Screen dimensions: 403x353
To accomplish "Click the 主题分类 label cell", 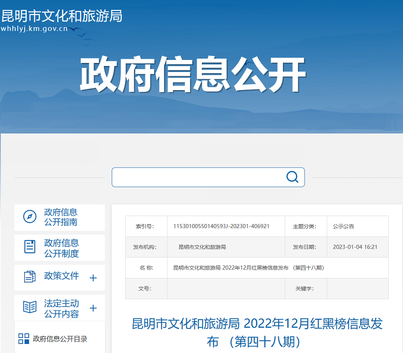I will click(x=306, y=226).
